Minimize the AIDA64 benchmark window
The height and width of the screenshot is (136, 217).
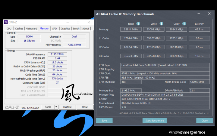(199, 14)
